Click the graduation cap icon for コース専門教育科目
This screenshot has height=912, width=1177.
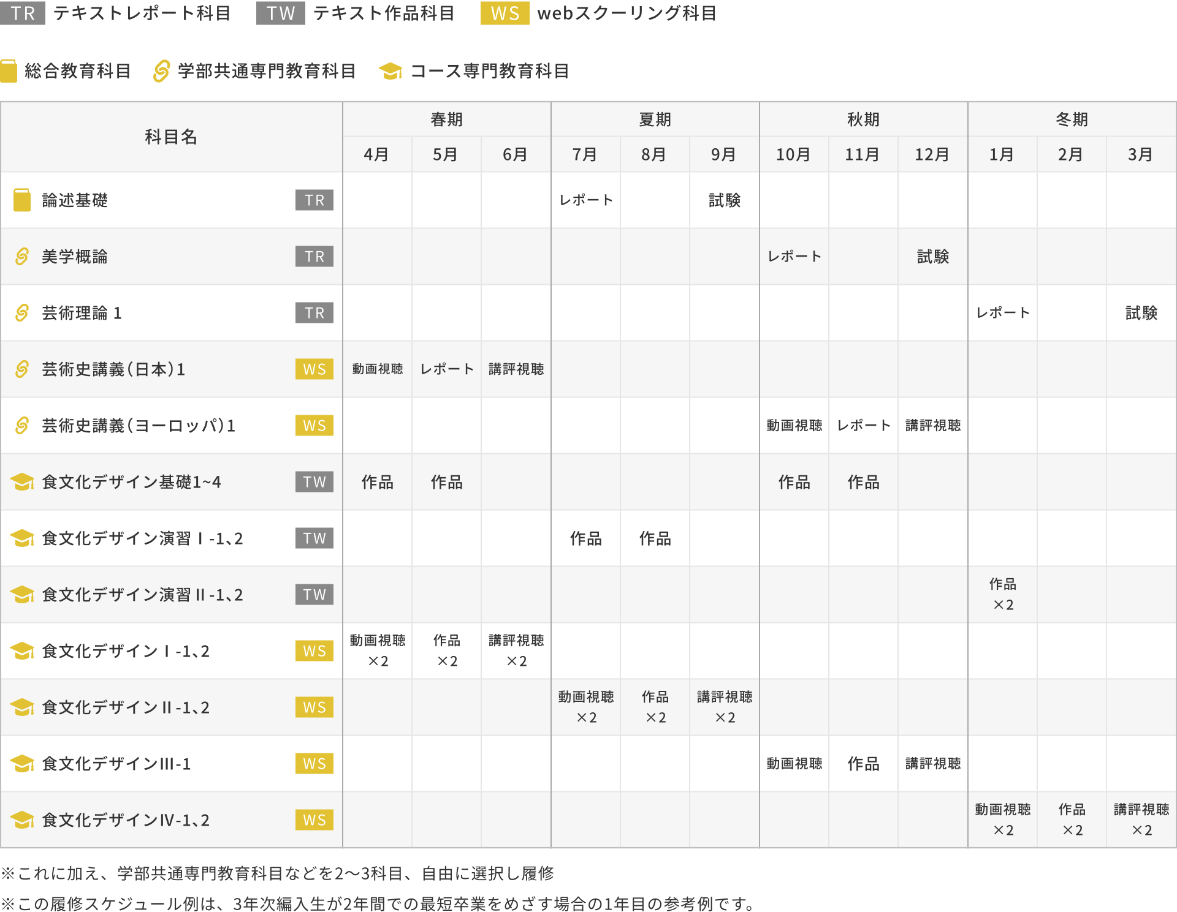point(392,72)
